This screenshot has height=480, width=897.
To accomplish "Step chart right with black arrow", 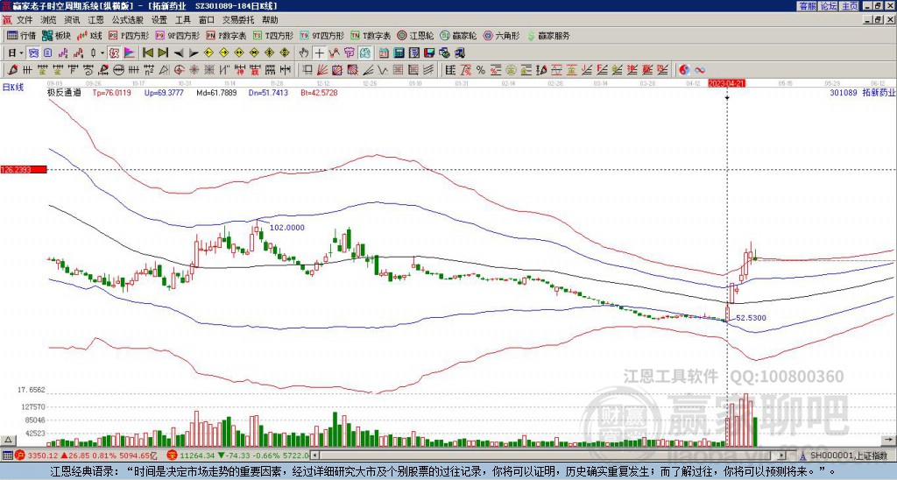I will (194, 53).
